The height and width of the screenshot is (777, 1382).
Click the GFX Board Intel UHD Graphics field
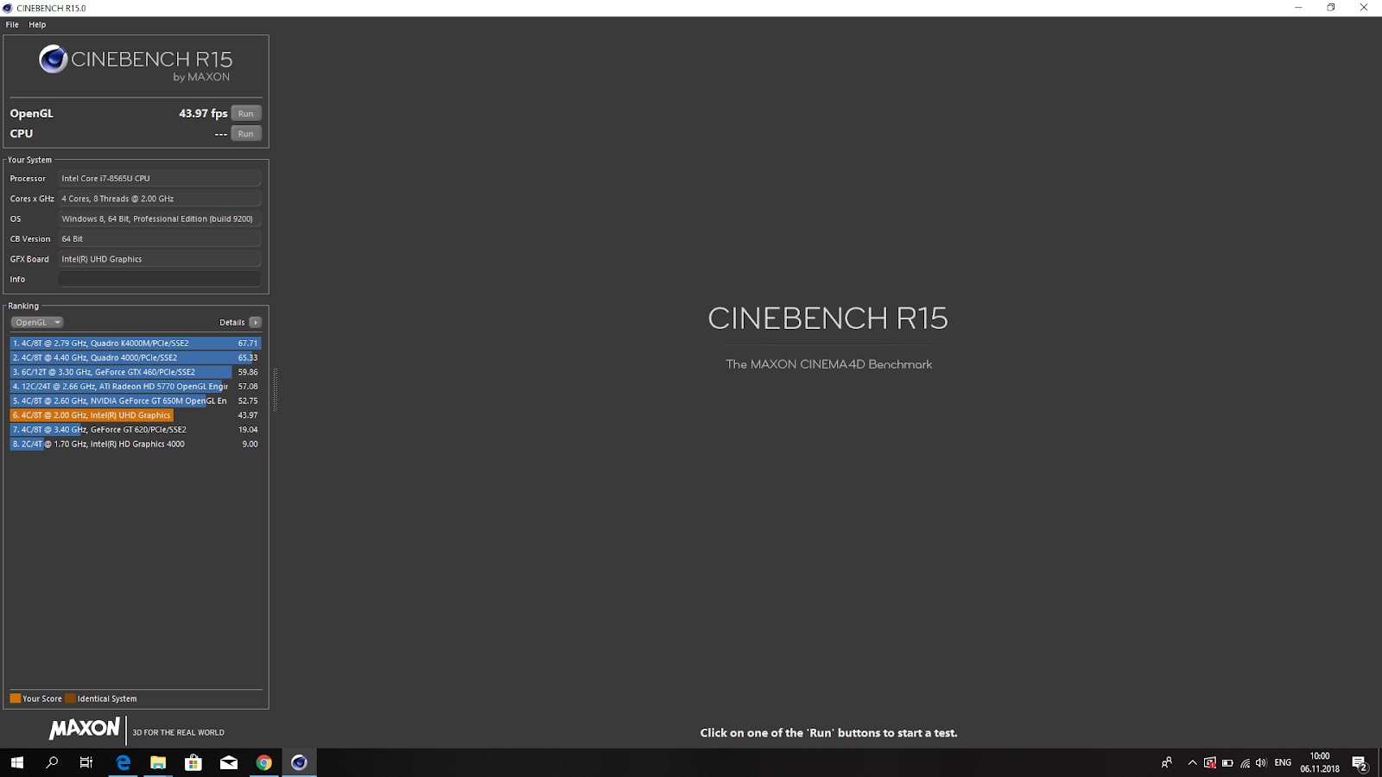[160, 259]
